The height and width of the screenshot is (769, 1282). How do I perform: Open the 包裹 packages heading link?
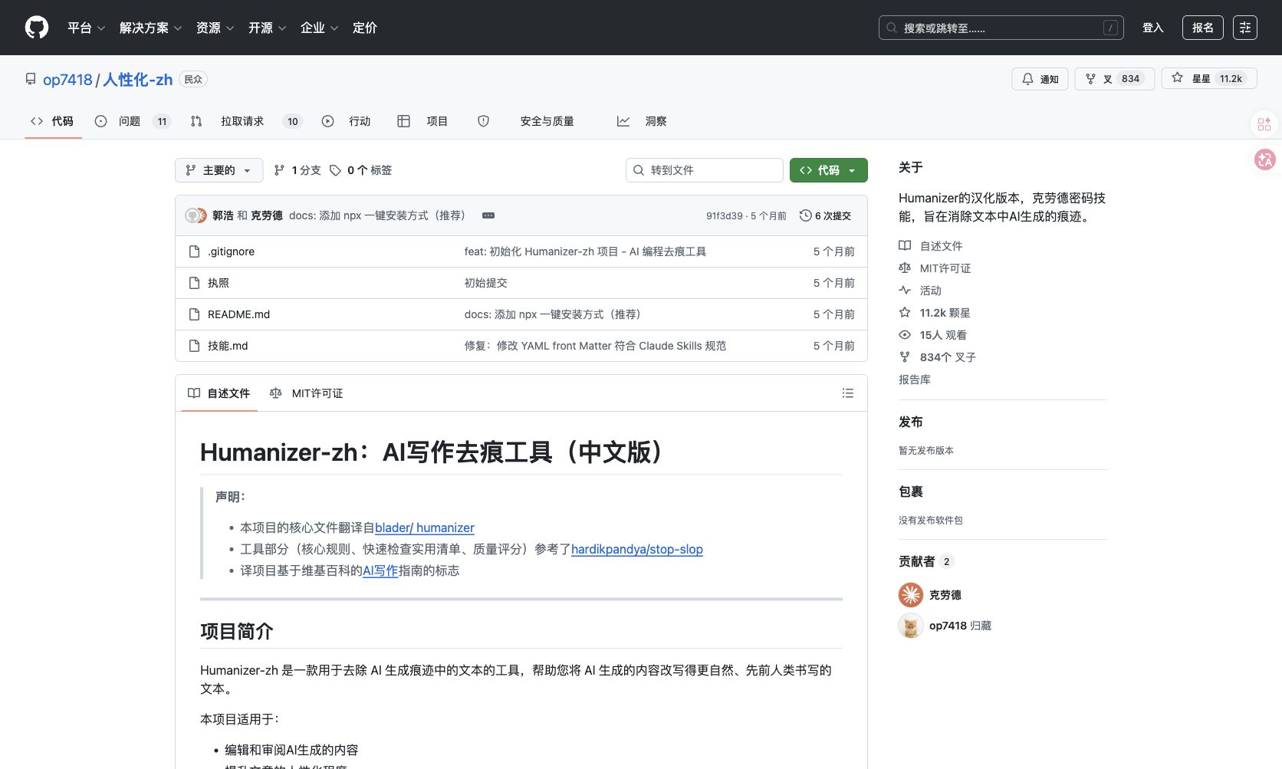point(911,491)
